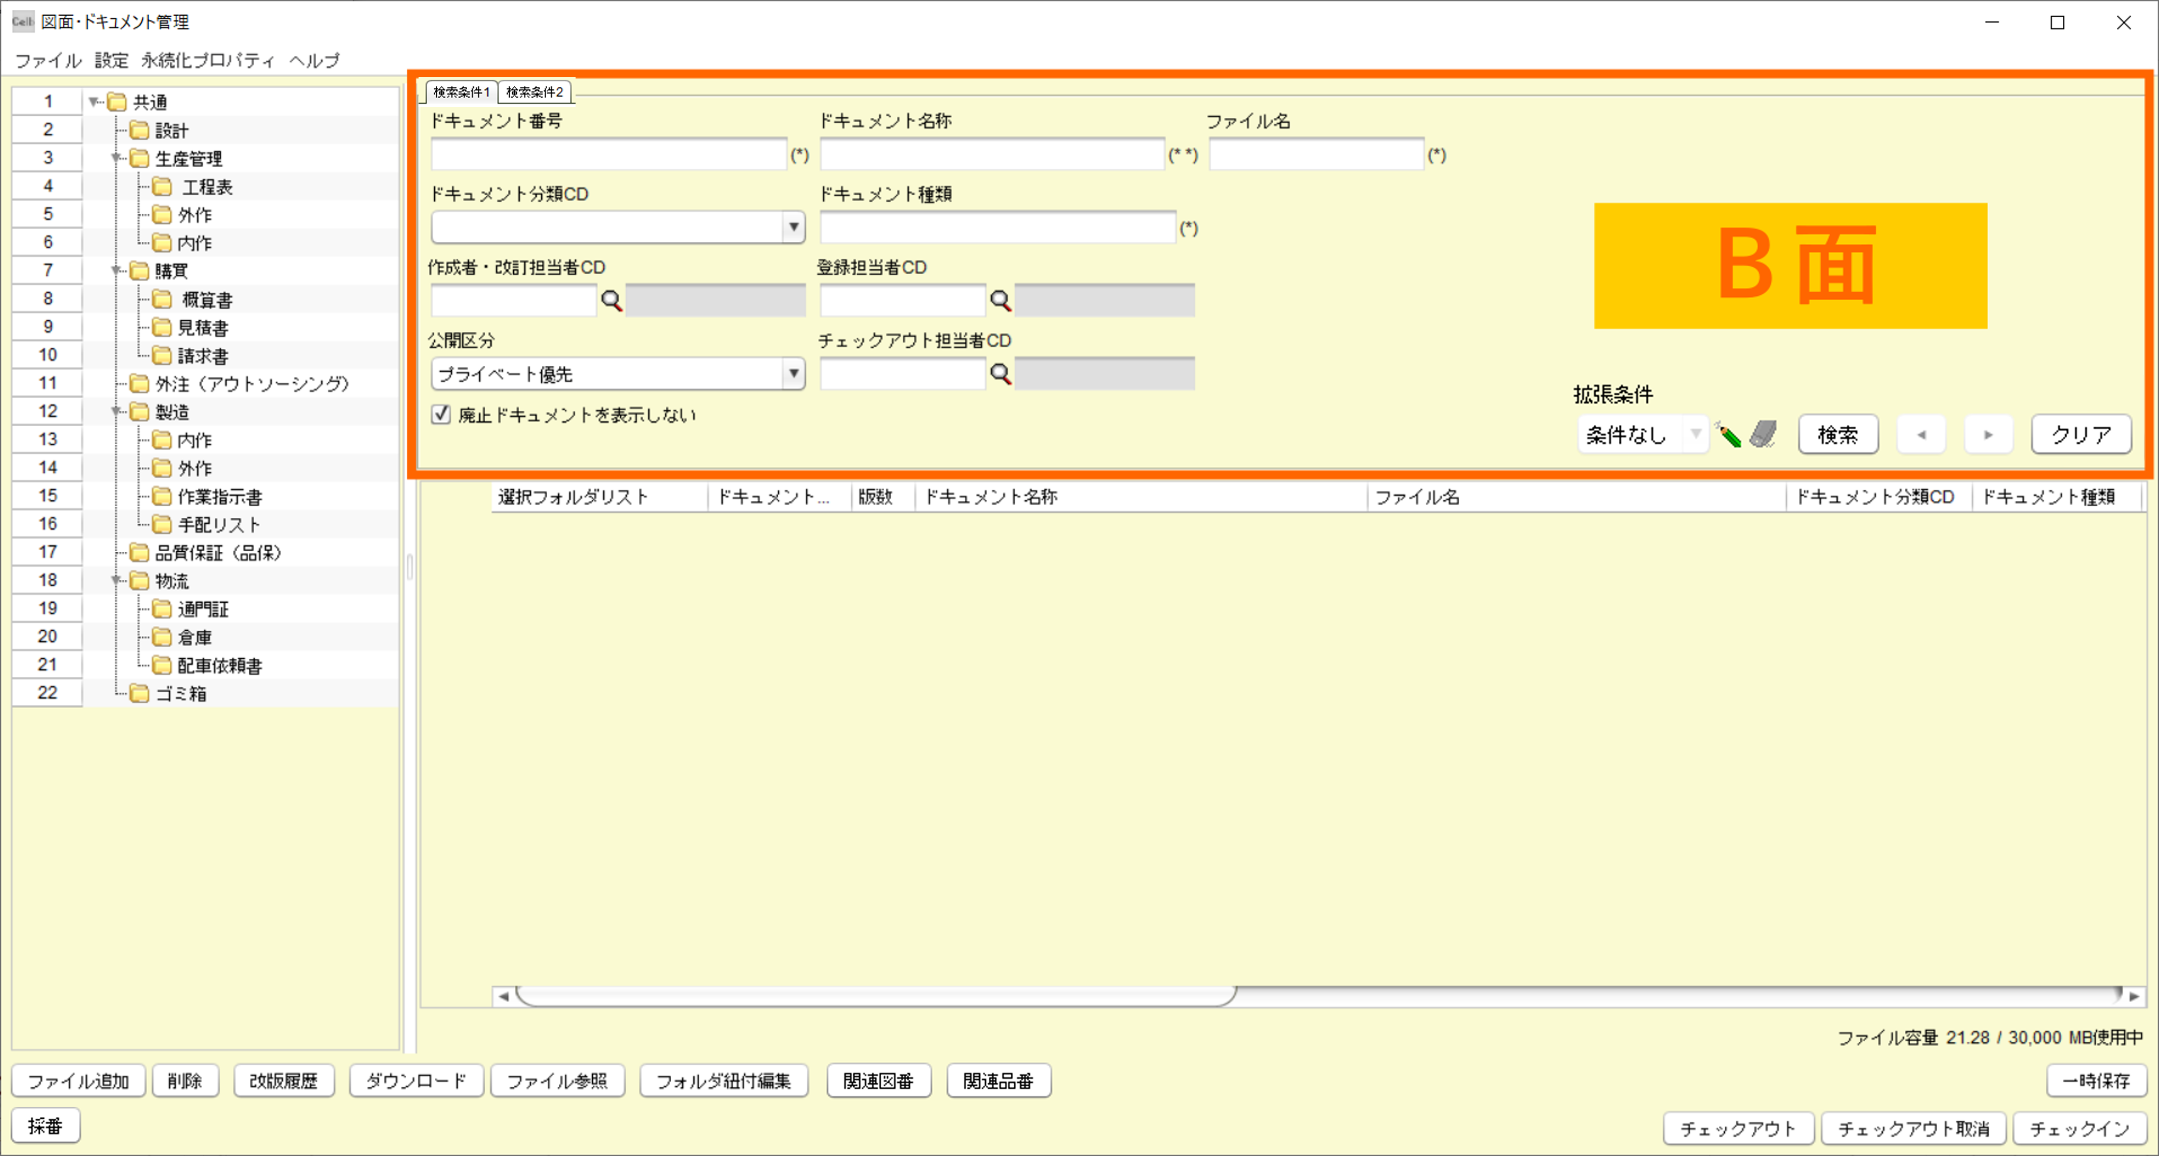Screen dimensions: 2159x1156
Task: Click the 設計 folder icon
Action: click(140, 130)
